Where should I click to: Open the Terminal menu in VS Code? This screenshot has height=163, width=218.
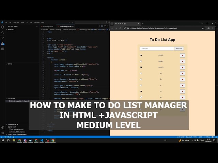37,22
